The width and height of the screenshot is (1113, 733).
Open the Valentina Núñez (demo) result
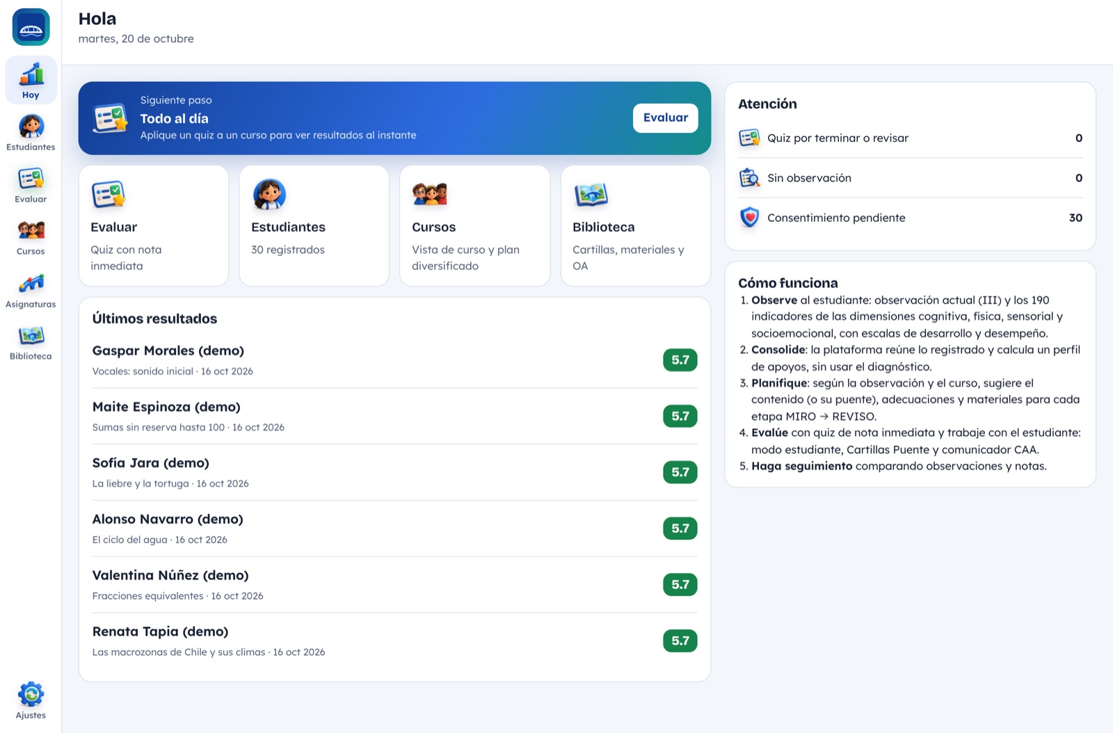pyautogui.click(x=395, y=585)
